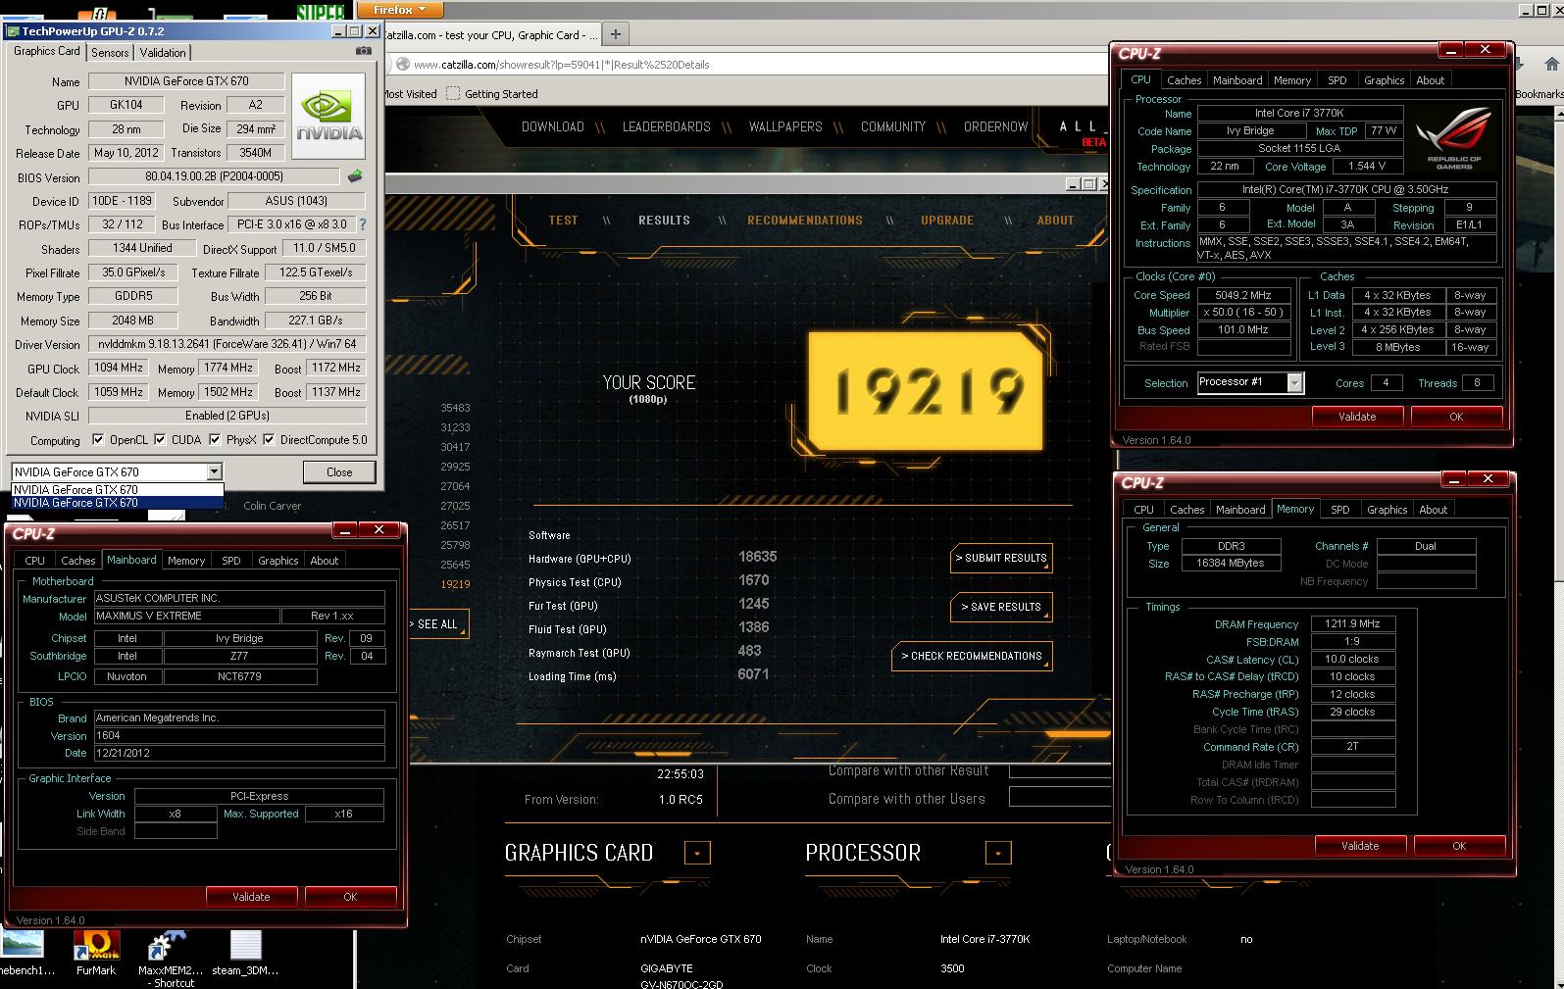
Task: Open FurMark desktop shortcut
Action: [95, 954]
